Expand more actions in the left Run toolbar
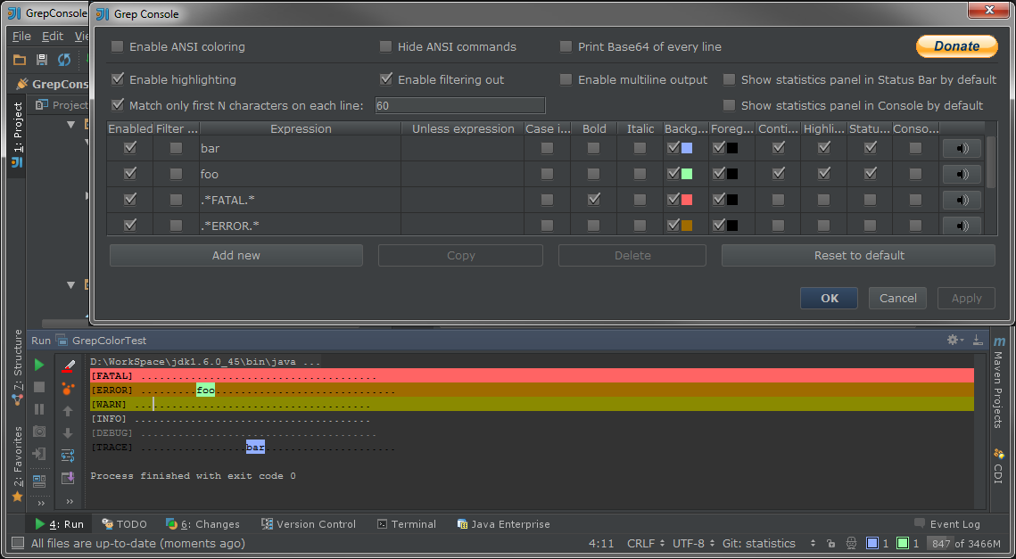The height and width of the screenshot is (559, 1016). pos(41,503)
